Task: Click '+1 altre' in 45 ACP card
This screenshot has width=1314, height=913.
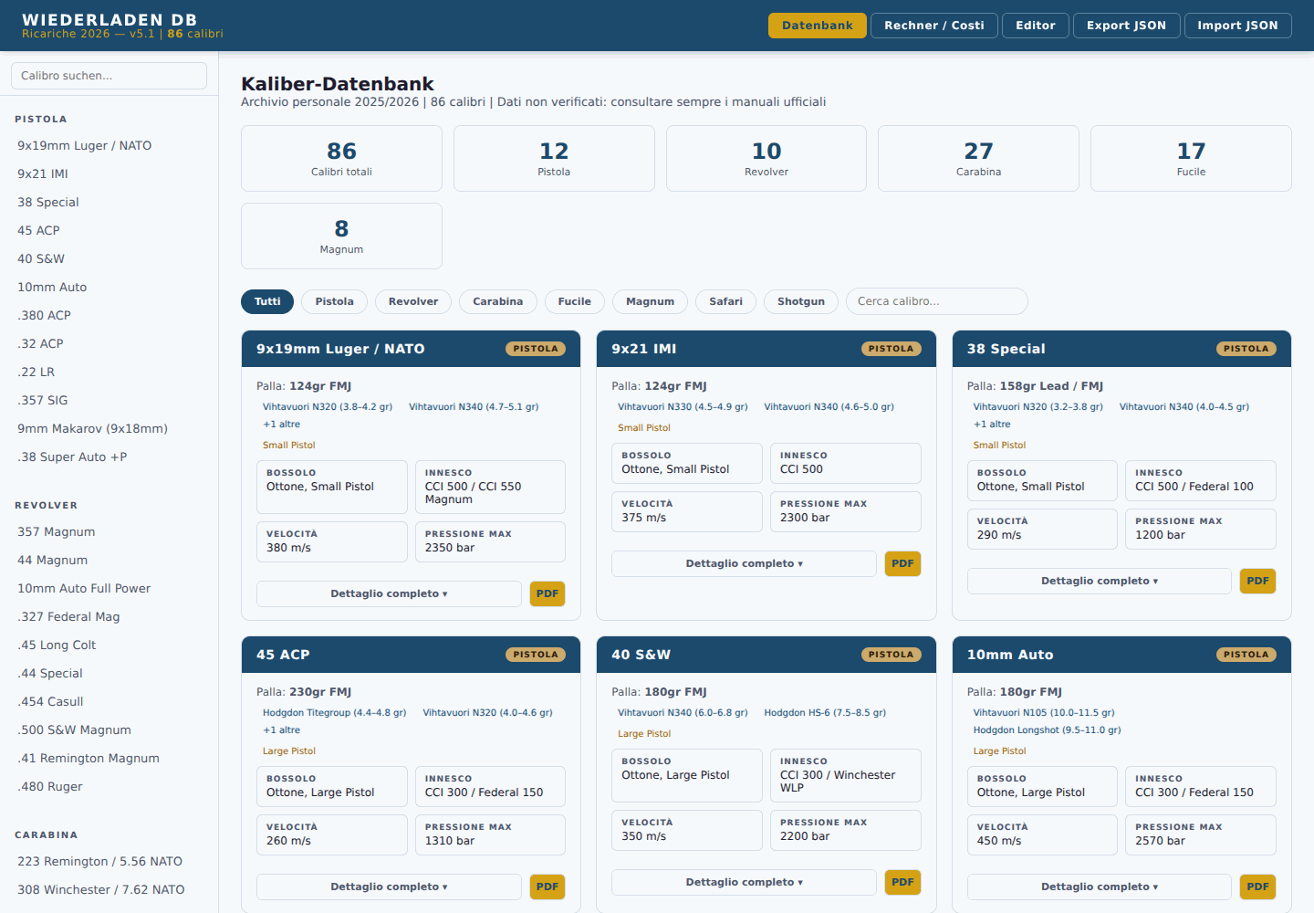Action: point(282,730)
